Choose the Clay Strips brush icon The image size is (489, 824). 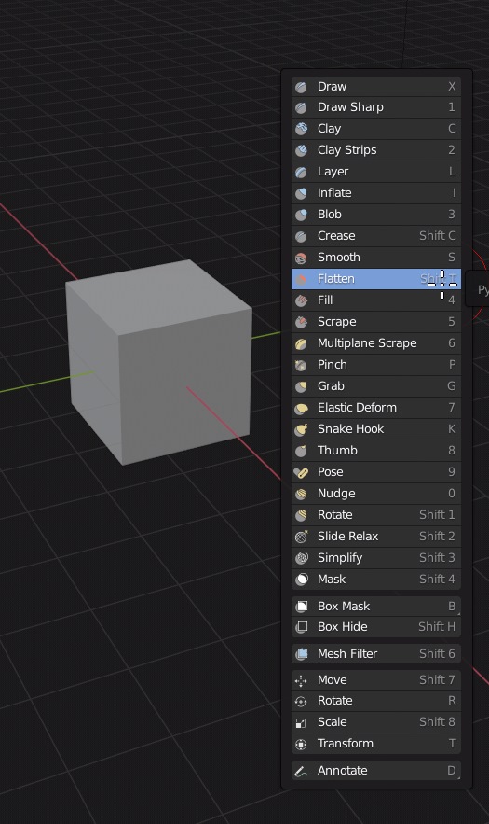[x=301, y=150]
